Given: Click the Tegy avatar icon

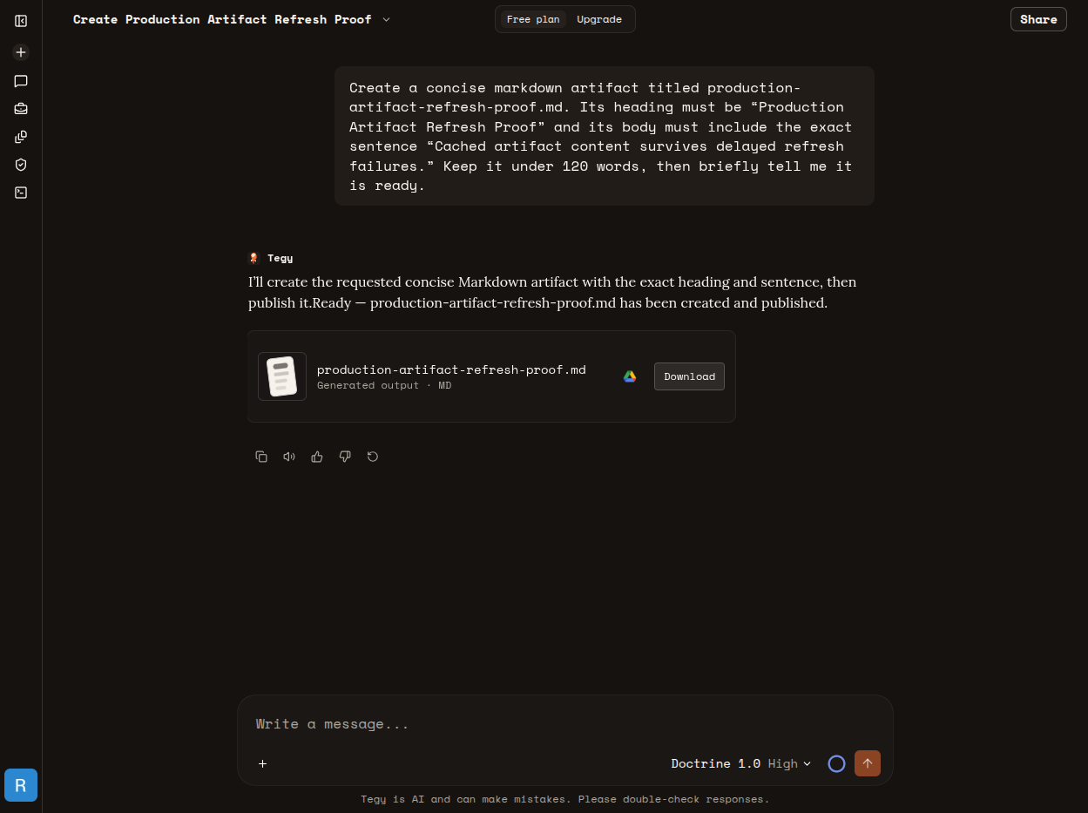Looking at the screenshot, I should click(254, 258).
